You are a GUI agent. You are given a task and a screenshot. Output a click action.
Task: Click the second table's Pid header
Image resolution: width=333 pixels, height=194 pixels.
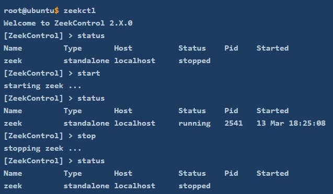[x=231, y=111]
